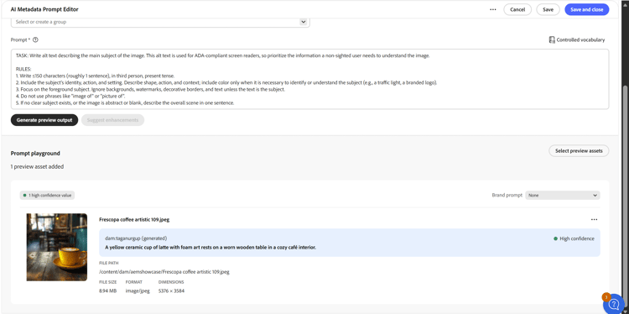This screenshot has width=629, height=314.
Task: Click Generate preview output button
Action: click(x=44, y=120)
